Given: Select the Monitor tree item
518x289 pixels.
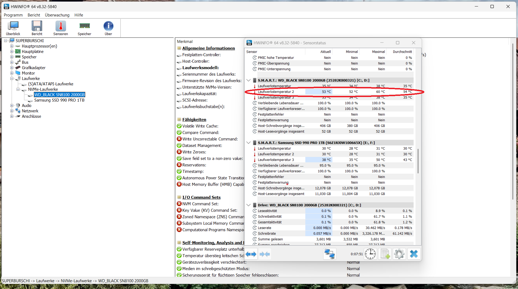Looking at the screenshot, I should [28, 73].
